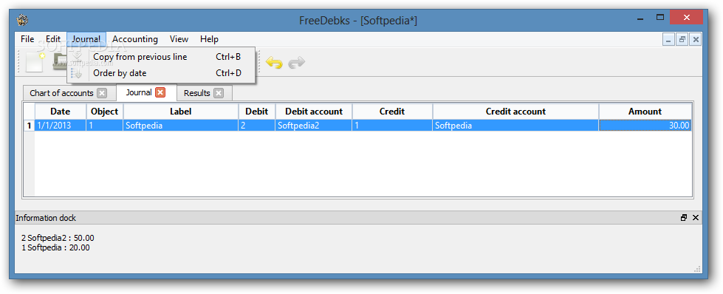Switch to Chart of accounts tab
Screen dimensions: 723x294
click(x=61, y=93)
